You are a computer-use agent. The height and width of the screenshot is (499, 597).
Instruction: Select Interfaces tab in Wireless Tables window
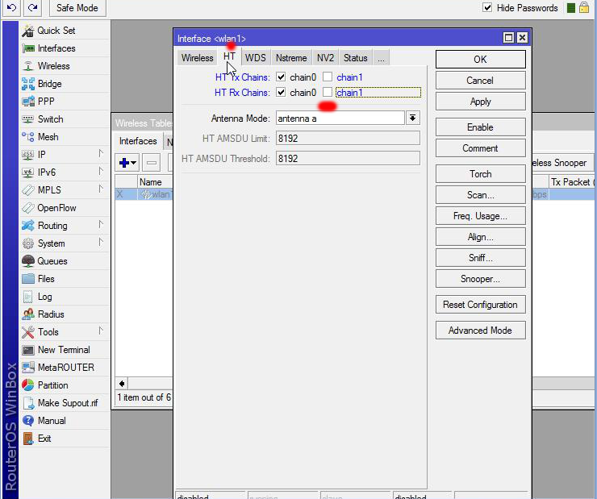coord(138,141)
